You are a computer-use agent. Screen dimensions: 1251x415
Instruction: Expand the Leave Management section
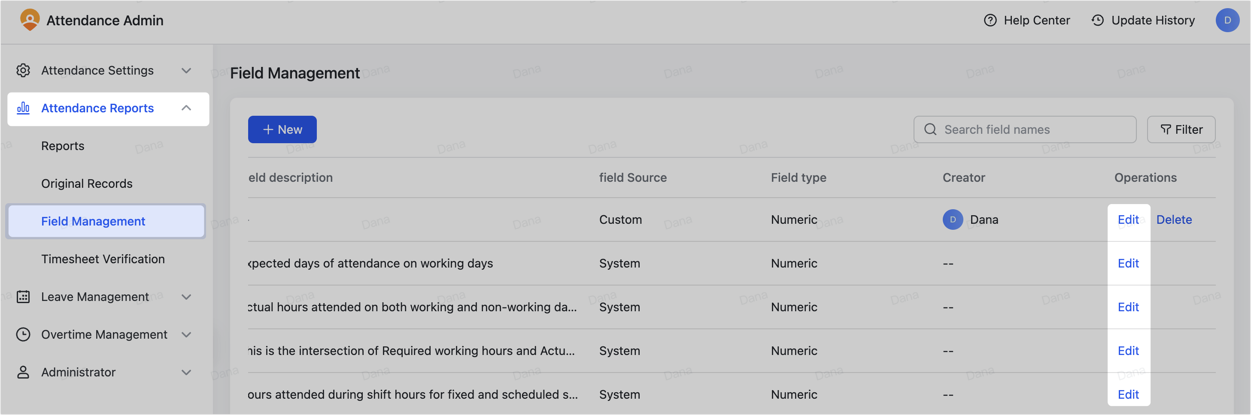click(x=186, y=297)
